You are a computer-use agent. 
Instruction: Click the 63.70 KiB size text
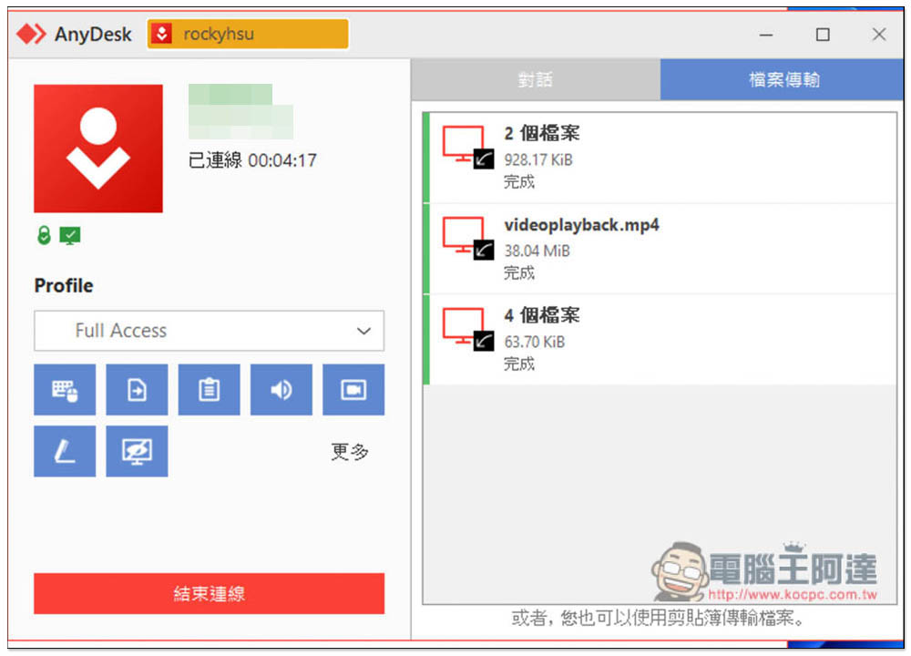(x=534, y=342)
